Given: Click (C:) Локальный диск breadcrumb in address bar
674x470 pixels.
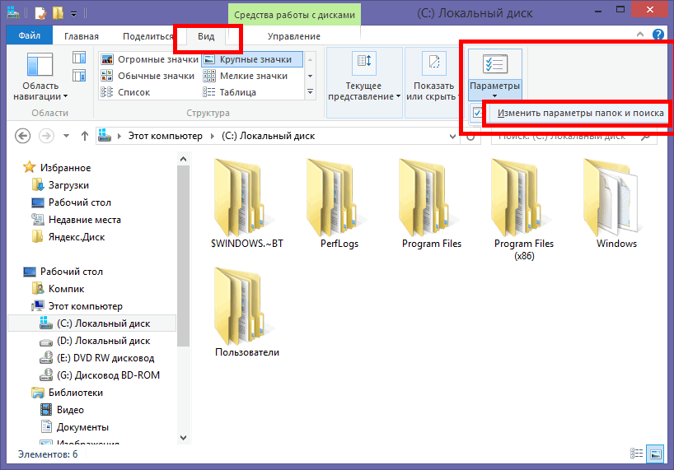Looking at the screenshot, I should [x=269, y=136].
